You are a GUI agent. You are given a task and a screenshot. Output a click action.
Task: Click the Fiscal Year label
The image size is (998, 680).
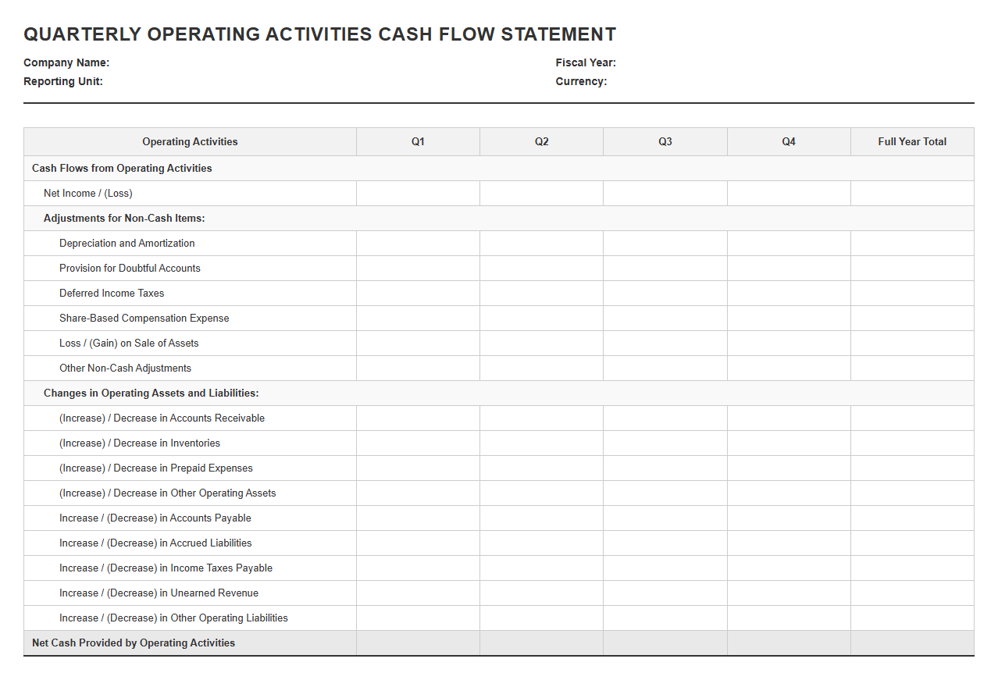pyautogui.click(x=586, y=62)
